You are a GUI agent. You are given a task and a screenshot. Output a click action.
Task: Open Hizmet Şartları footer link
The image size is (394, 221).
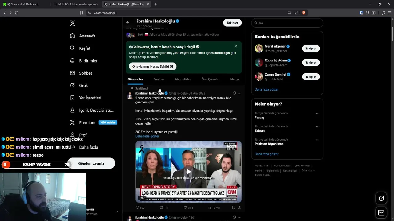pyautogui.click(x=262, y=166)
